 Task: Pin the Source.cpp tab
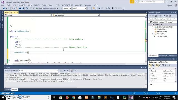click(x=15, y=12)
